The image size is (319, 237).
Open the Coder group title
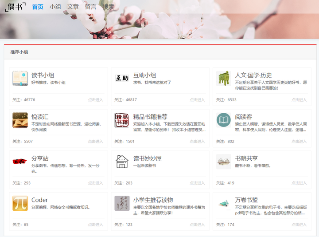(40, 200)
